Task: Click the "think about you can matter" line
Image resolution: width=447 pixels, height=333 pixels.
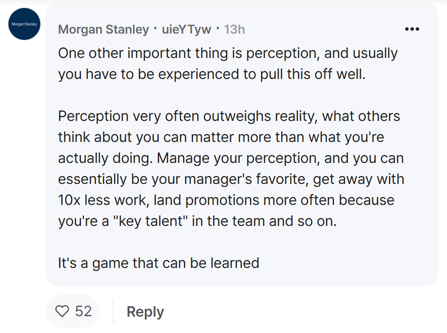Action: point(221,137)
